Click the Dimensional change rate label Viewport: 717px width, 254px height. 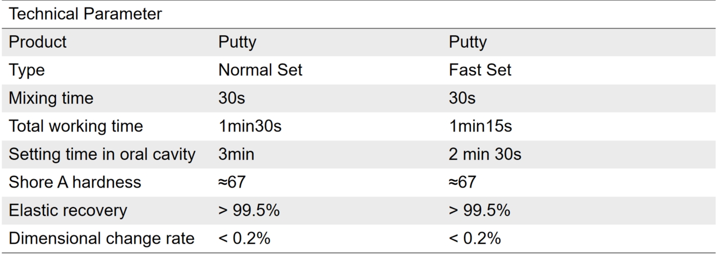[x=101, y=239]
